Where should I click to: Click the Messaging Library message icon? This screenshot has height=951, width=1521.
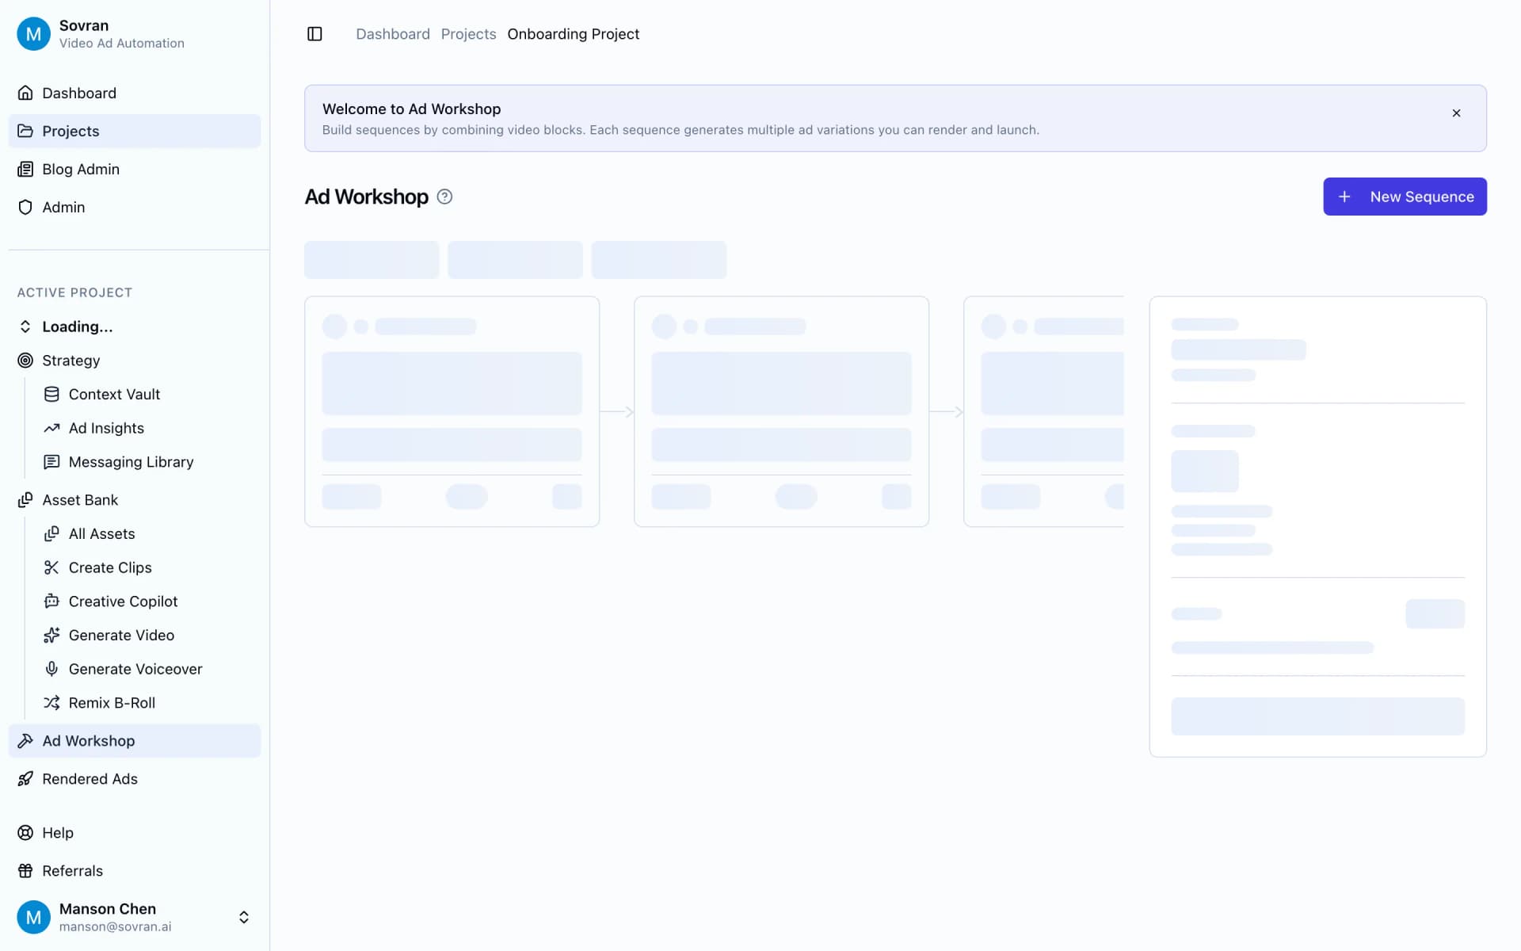click(51, 462)
